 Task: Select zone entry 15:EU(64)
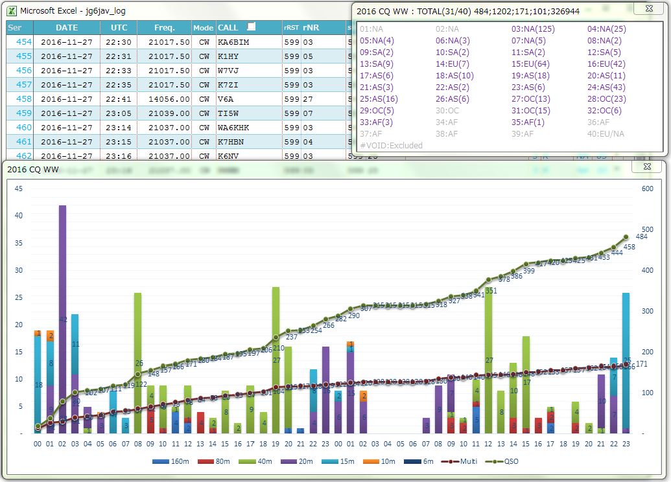[x=530, y=64]
